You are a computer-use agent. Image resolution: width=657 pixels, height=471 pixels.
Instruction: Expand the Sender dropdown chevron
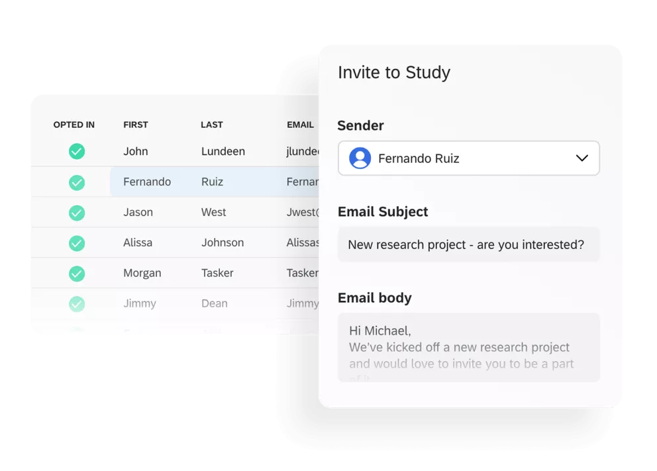(581, 158)
